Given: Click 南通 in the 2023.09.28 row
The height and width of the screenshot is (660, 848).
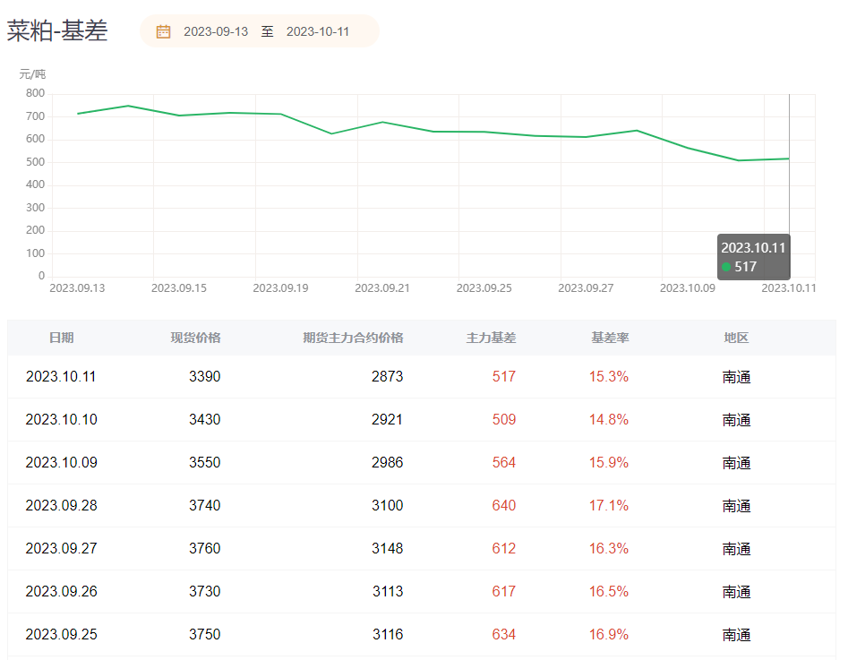Looking at the screenshot, I should click(736, 506).
